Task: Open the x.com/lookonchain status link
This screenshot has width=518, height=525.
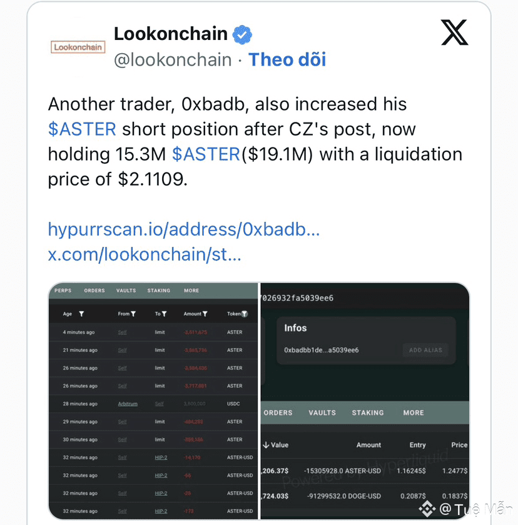Action: (x=145, y=254)
